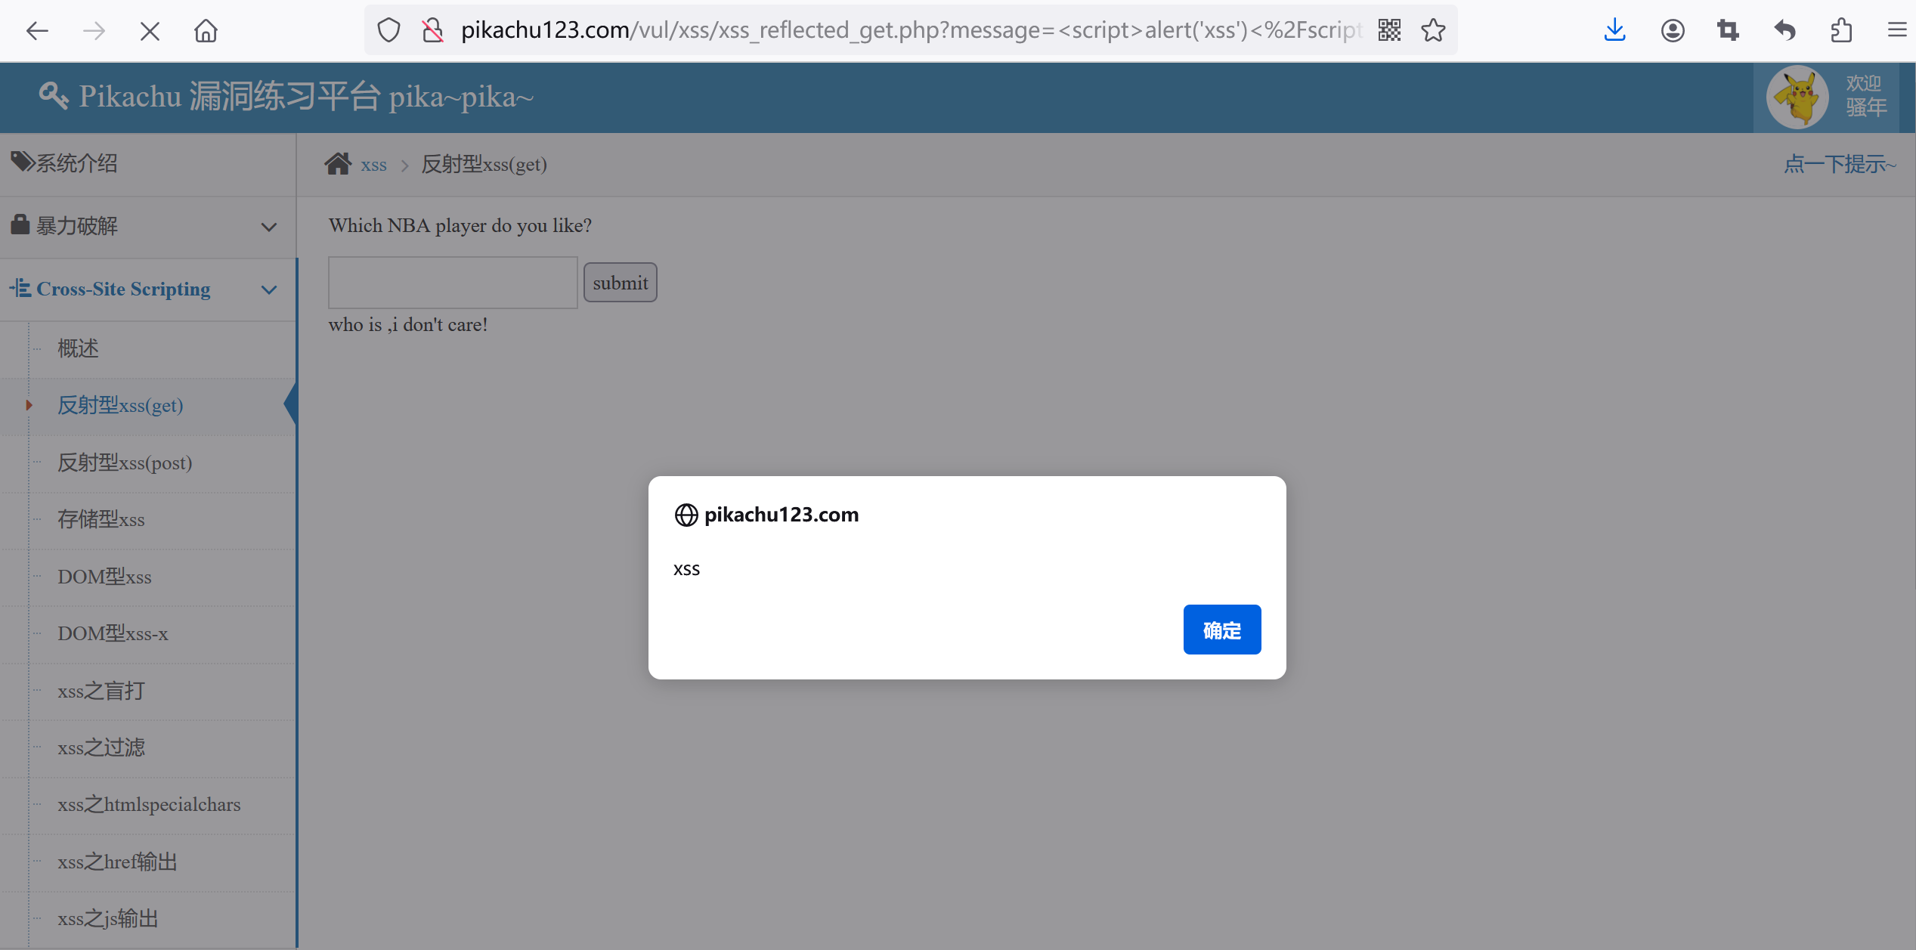Bookmark this page with star icon

pos(1433,30)
